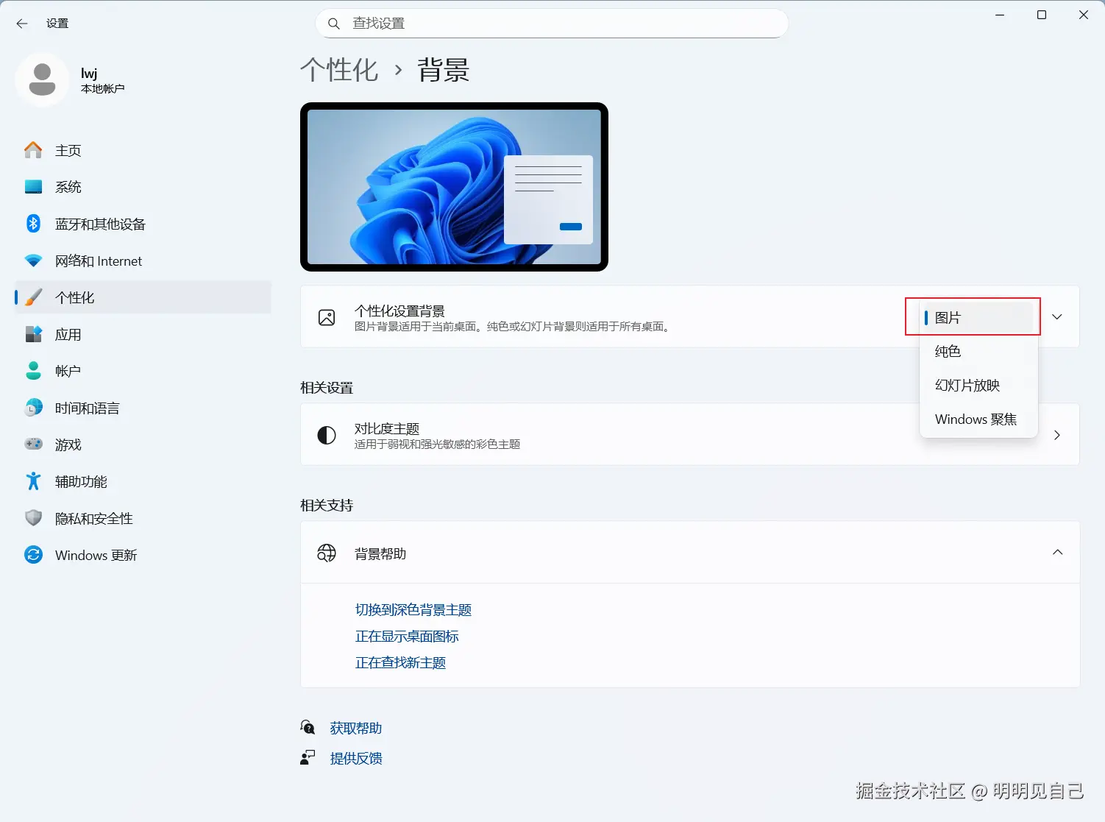Select 纯色 in background dropdown

(978, 351)
